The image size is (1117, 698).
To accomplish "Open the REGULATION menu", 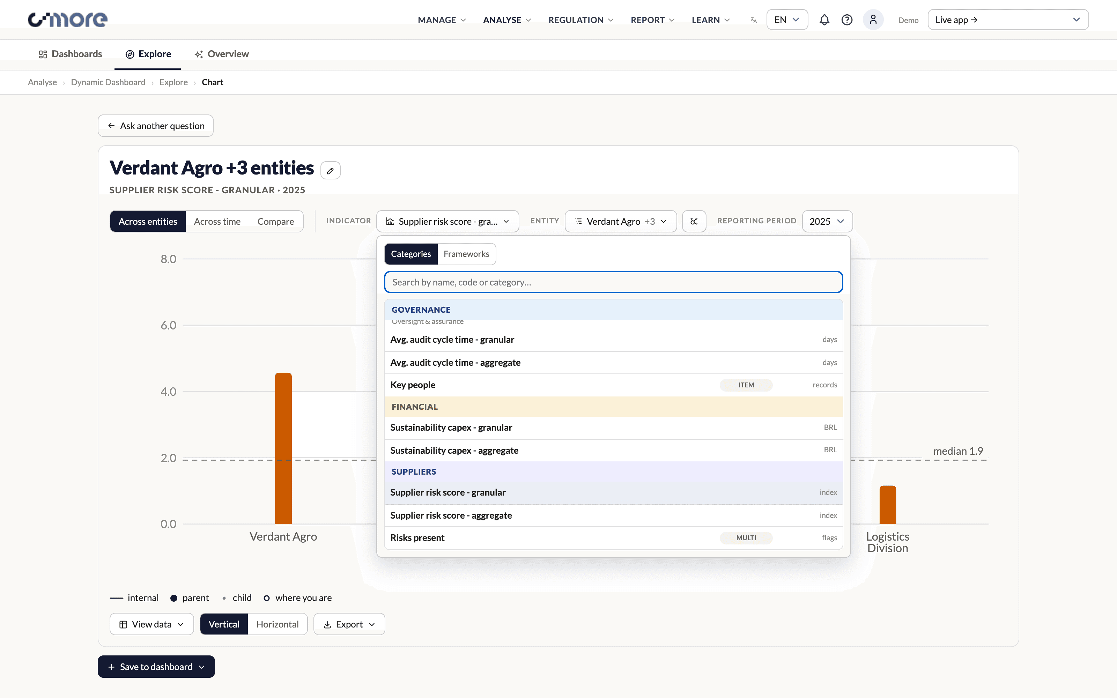I will pyautogui.click(x=580, y=20).
